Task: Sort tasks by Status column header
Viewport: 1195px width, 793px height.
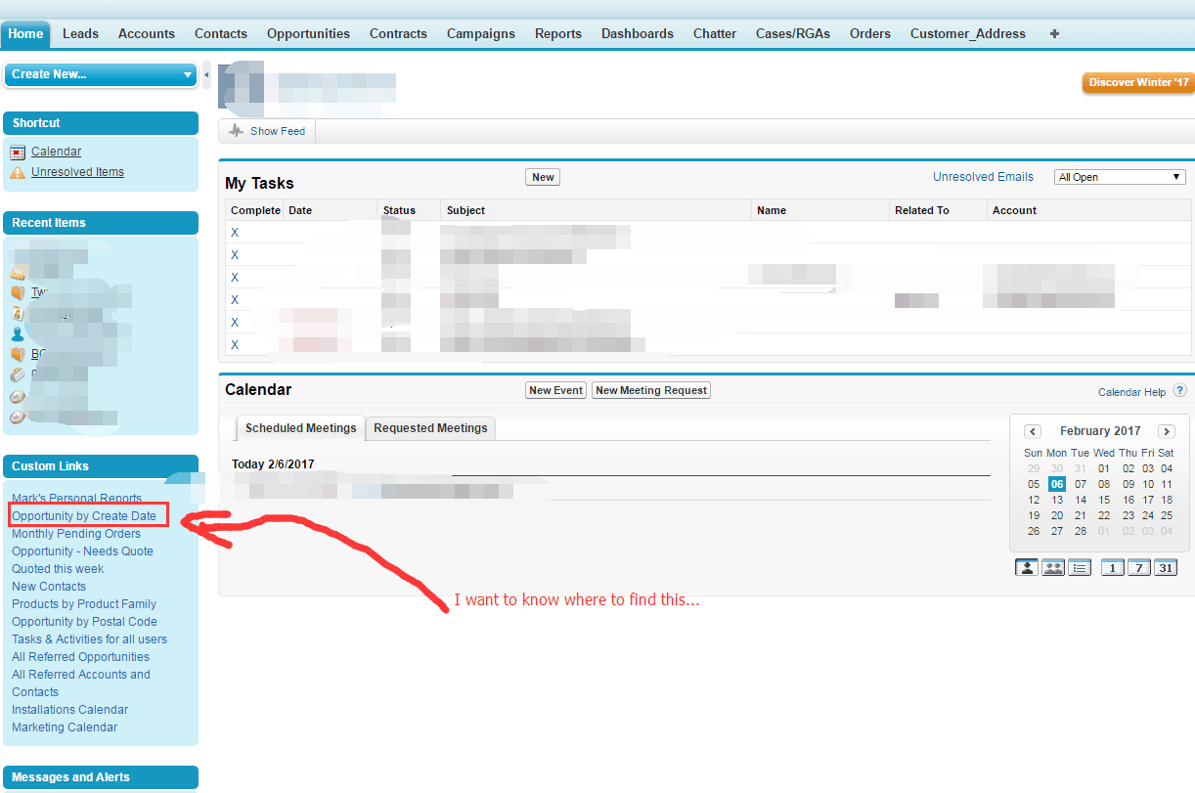Action: [x=399, y=210]
